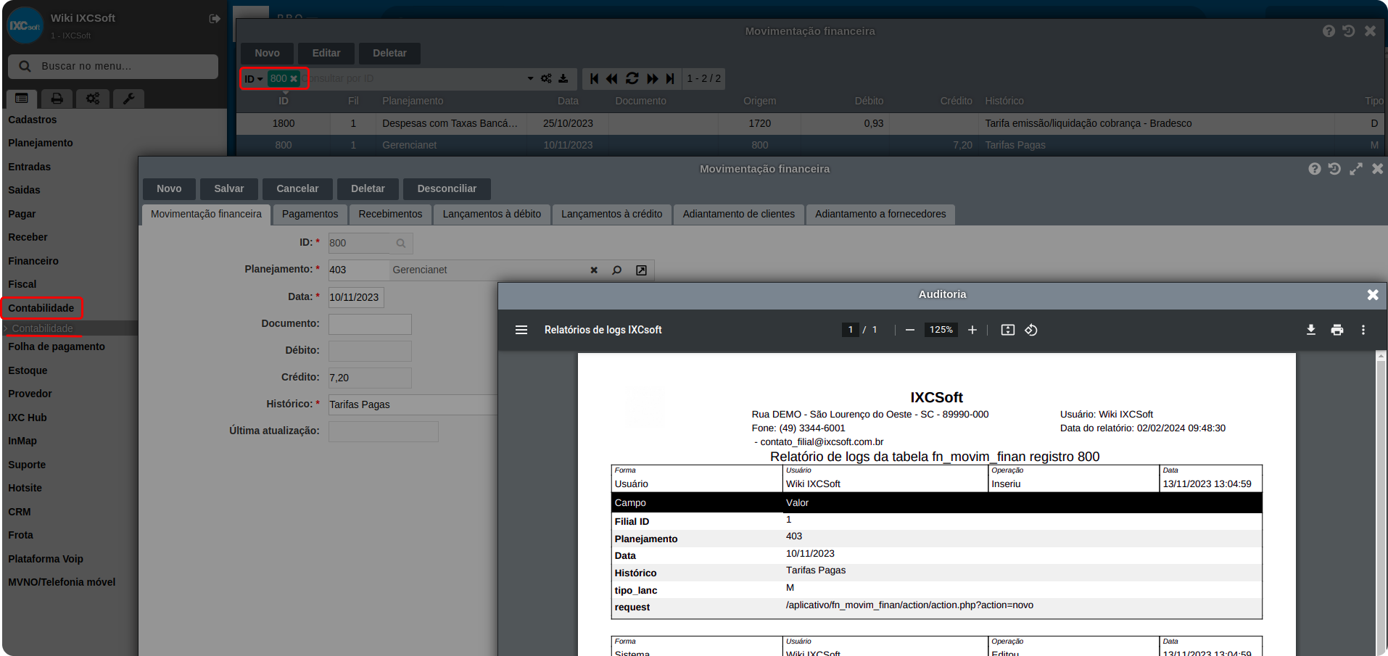1388x656 pixels.
Task: Open help icon in back Movimentação financeira window
Action: [1329, 31]
